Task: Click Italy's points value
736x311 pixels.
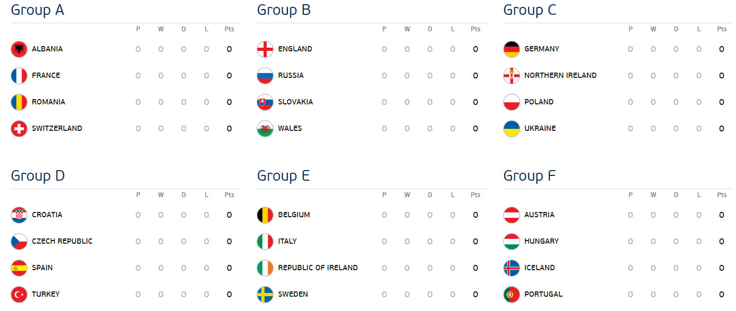Action: [x=476, y=242]
